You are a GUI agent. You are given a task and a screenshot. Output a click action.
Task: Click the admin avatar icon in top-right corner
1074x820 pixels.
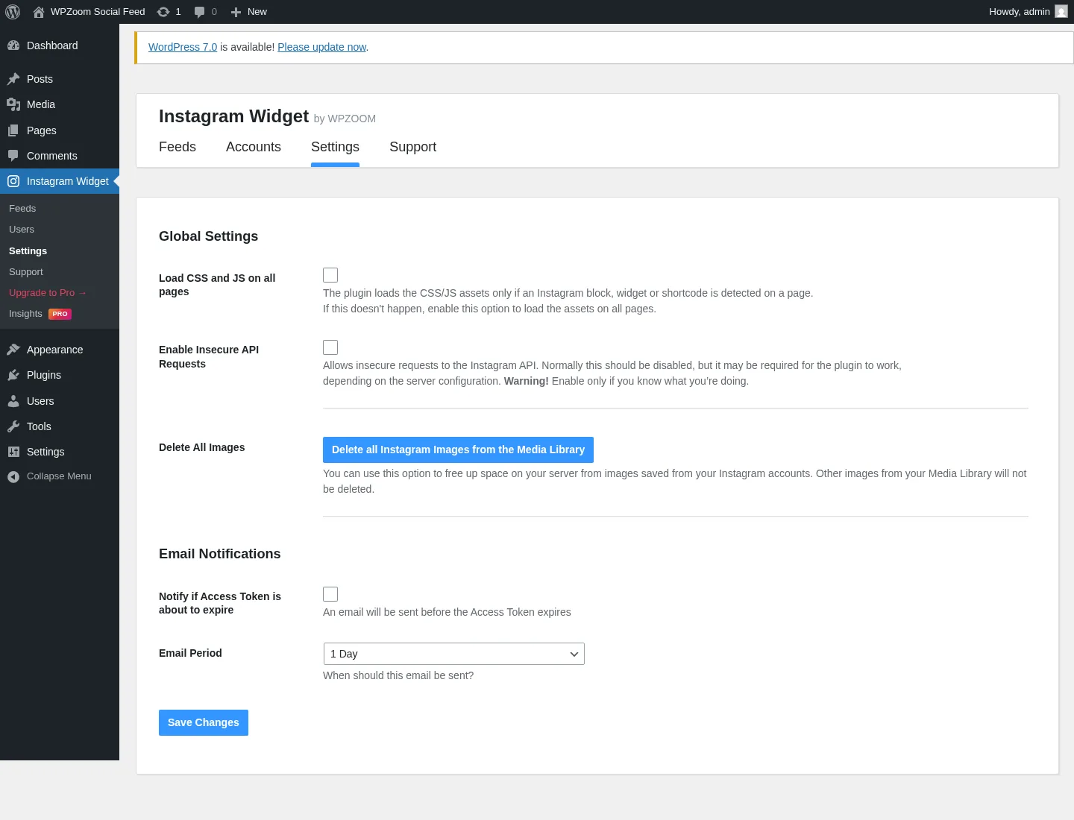(1061, 11)
